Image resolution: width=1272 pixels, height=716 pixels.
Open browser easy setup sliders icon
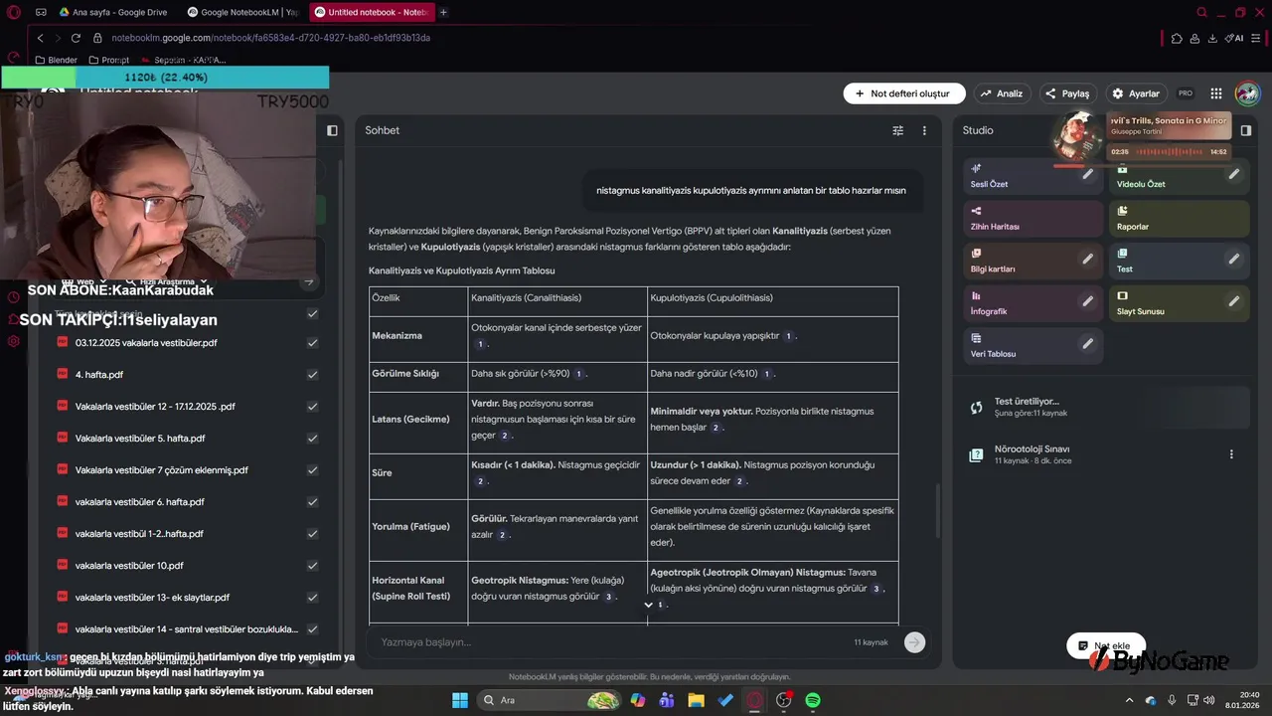[1256, 38]
